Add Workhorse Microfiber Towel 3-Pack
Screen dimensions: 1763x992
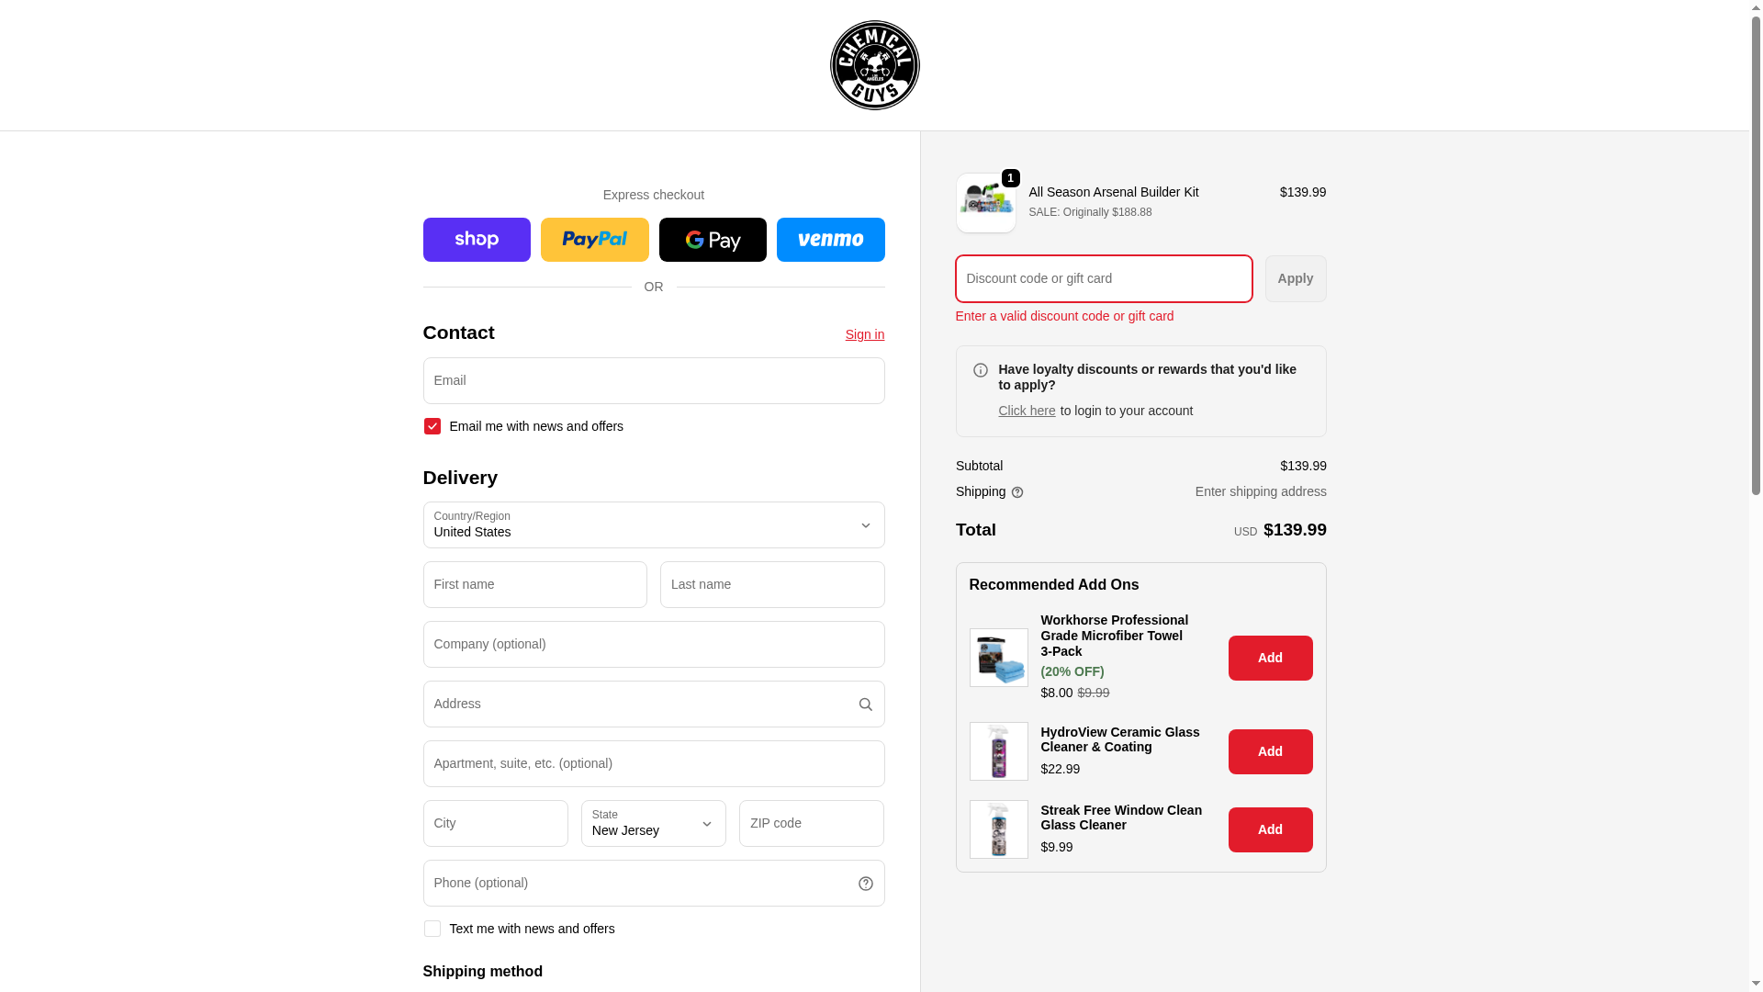pos(1271,658)
